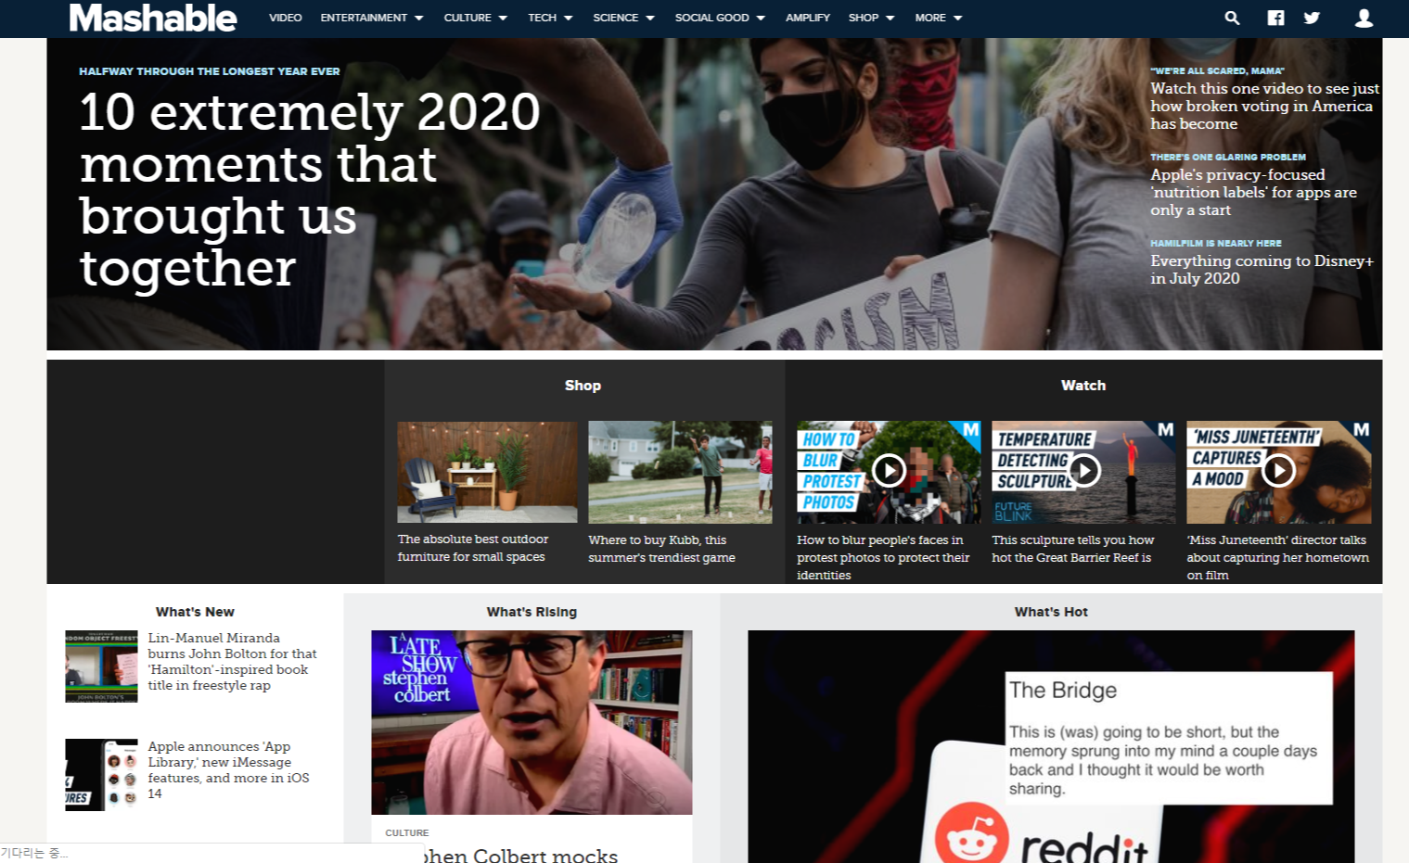The image size is (1409, 863).
Task: Click the Apple iOS 14 article thumbnail
Action: click(x=101, y=775)
